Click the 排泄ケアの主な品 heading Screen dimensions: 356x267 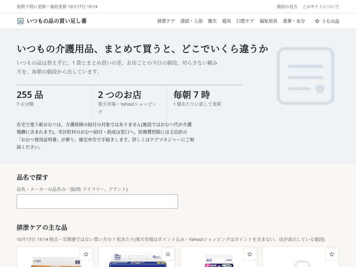(x=42, y=228)
